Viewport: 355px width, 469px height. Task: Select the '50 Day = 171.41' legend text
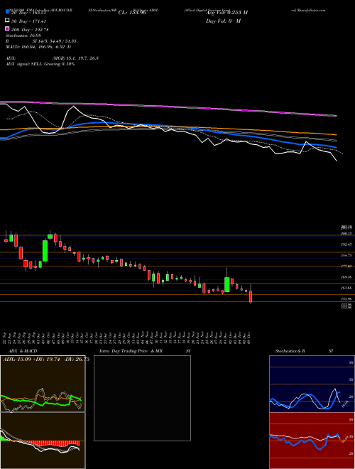click(x=30, y=21)
